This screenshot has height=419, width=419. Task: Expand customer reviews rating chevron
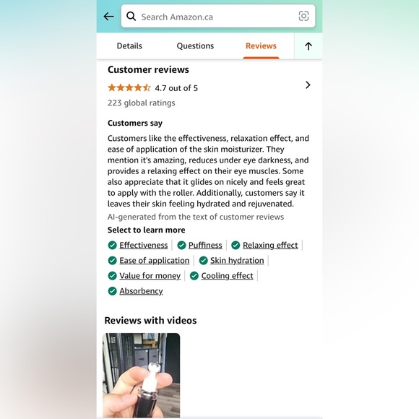(x=308, y=85)
